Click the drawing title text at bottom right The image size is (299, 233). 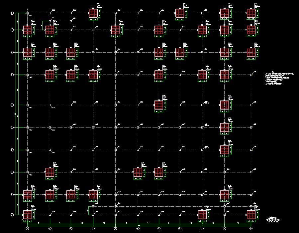pyautogui.click(x=273, y=220)
